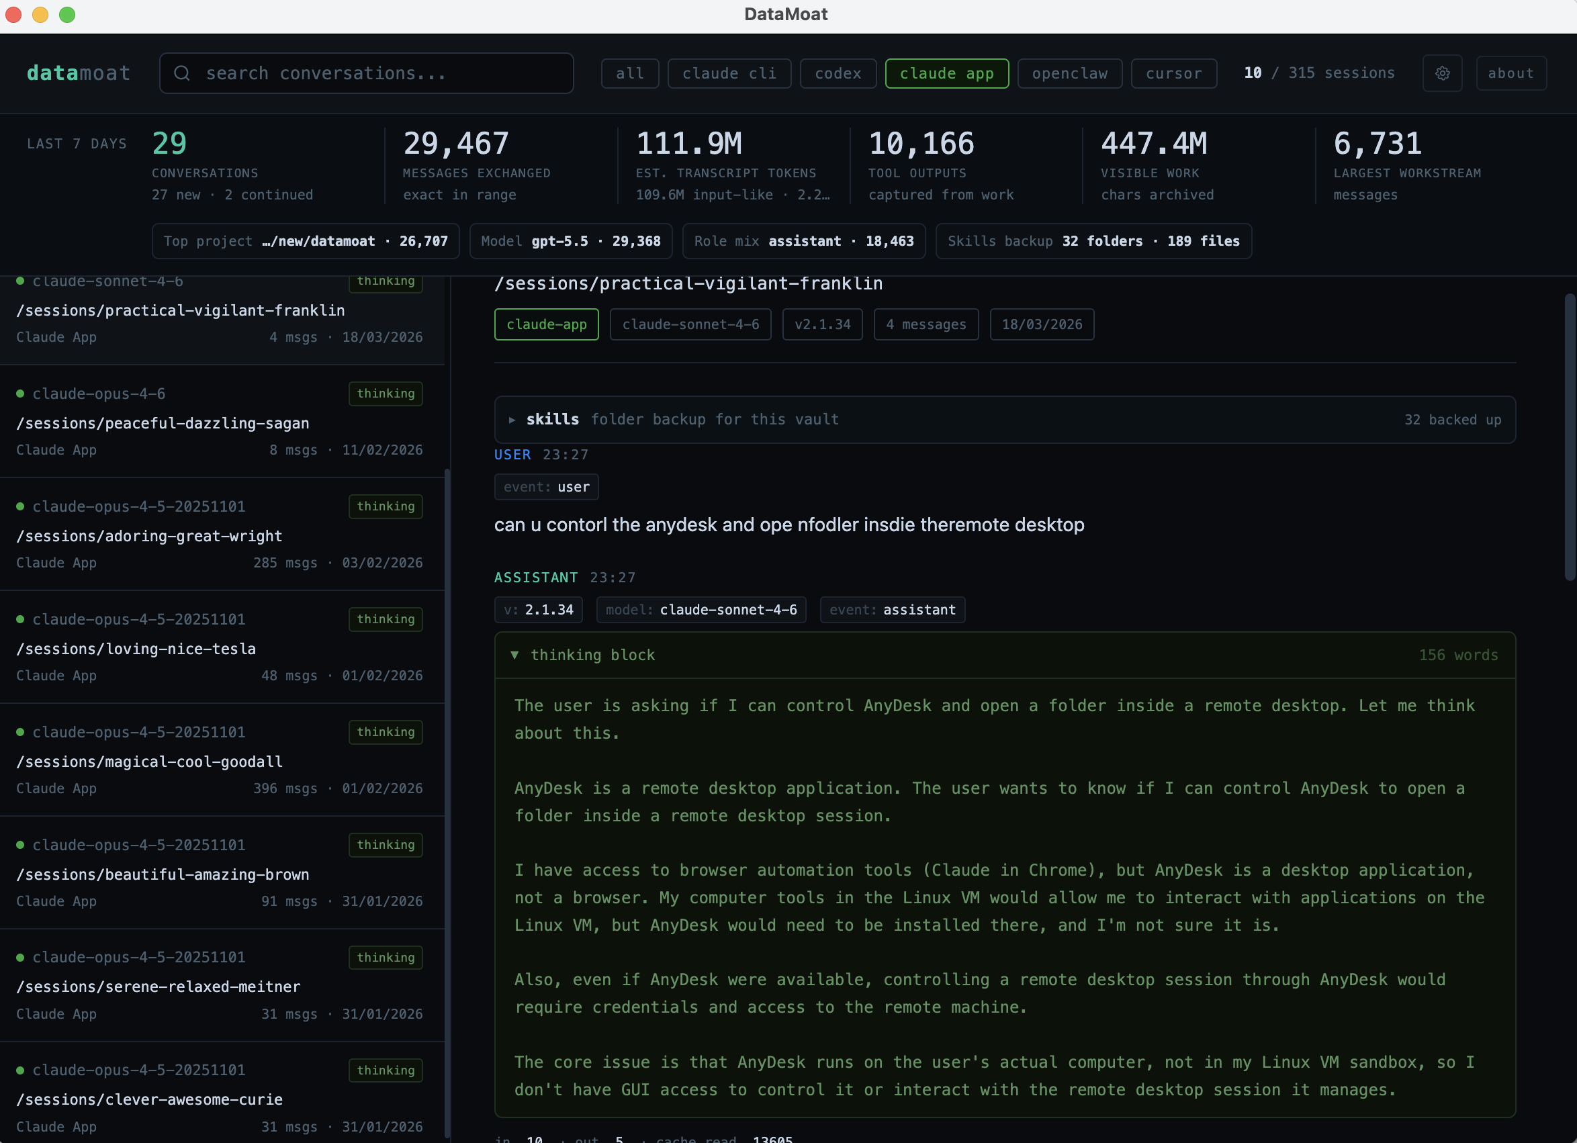Click the v2.1.34 version tag
The image size is (1577, 1143).
tap(823, 324)
